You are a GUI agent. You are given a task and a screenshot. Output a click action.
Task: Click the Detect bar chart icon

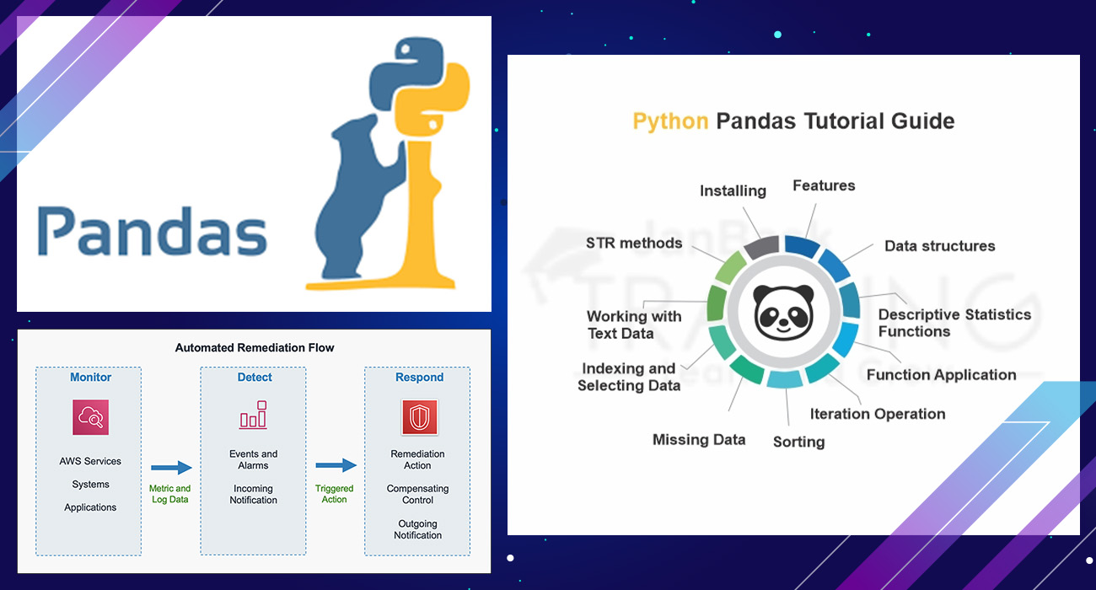click(x=253, y=416)
